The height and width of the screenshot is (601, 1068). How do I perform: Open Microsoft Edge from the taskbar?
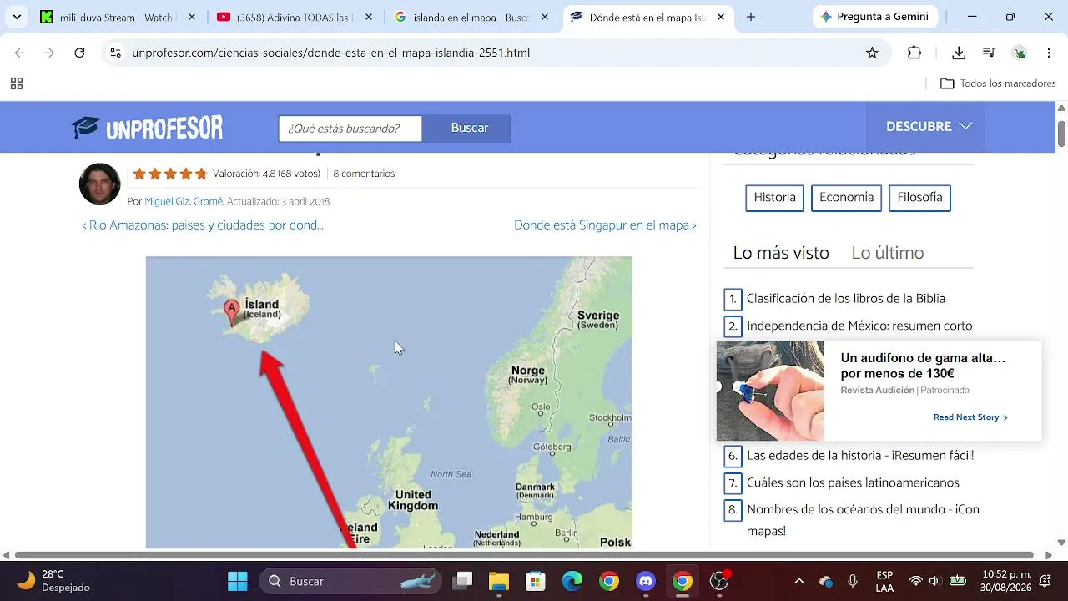point(572,581)
